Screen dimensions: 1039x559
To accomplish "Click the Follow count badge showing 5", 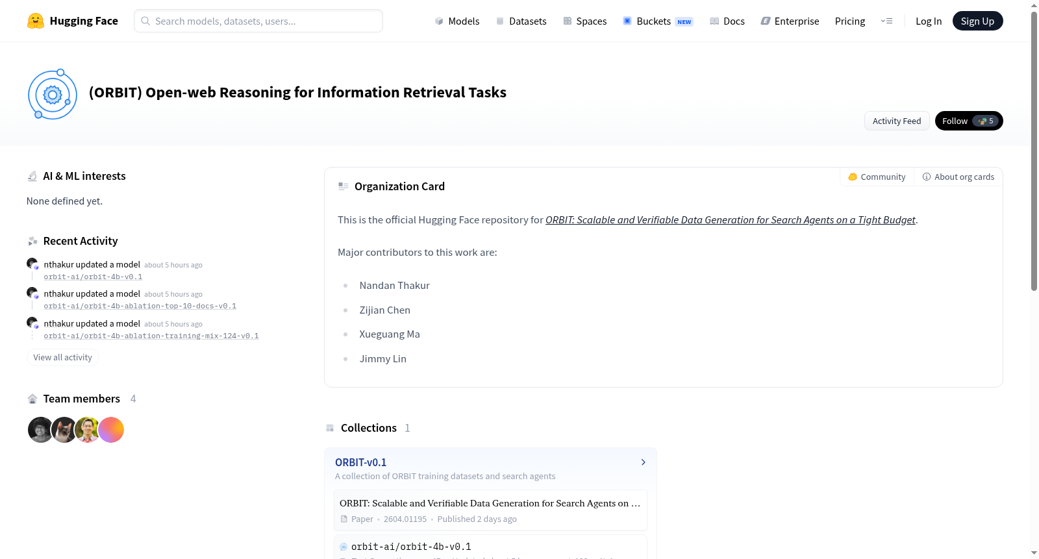I will (986, 121).
